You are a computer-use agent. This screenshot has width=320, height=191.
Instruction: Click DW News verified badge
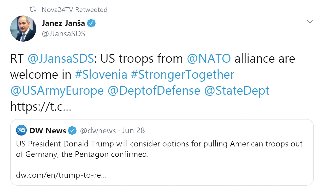(x=72, y=131)
